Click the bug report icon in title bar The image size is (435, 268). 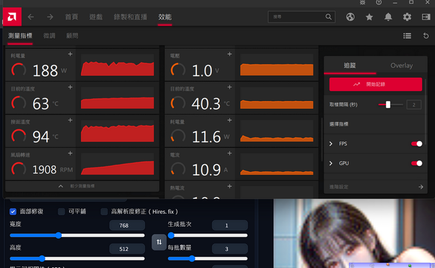[362, 2]
